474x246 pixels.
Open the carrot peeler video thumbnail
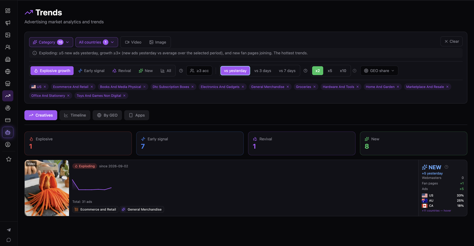click(x=47, y=188)
